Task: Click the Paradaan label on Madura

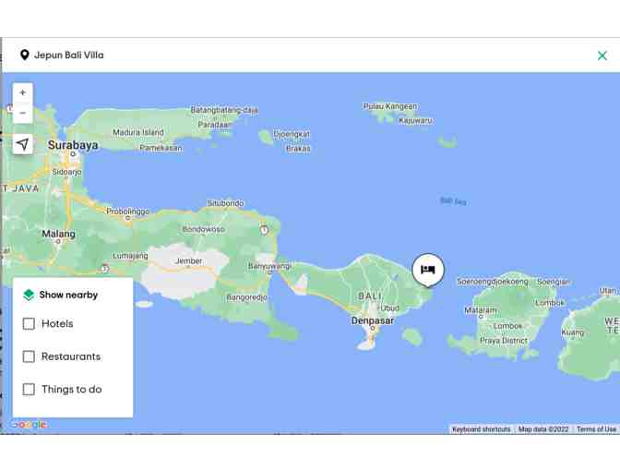Action: click(213, 125)
